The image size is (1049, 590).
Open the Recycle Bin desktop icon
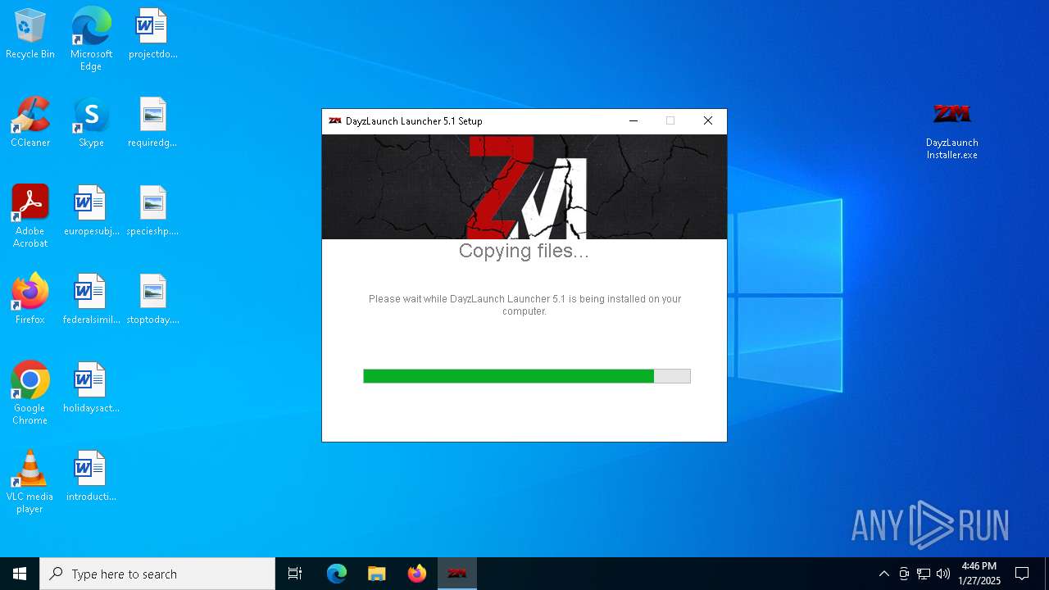[30, 34]
